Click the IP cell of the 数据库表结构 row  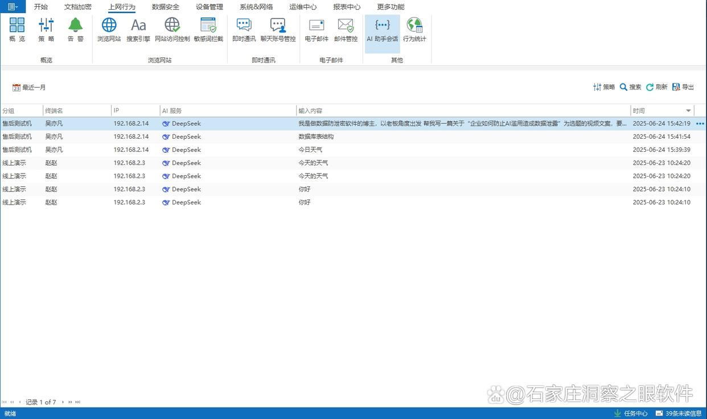click(x=131, y=136)
